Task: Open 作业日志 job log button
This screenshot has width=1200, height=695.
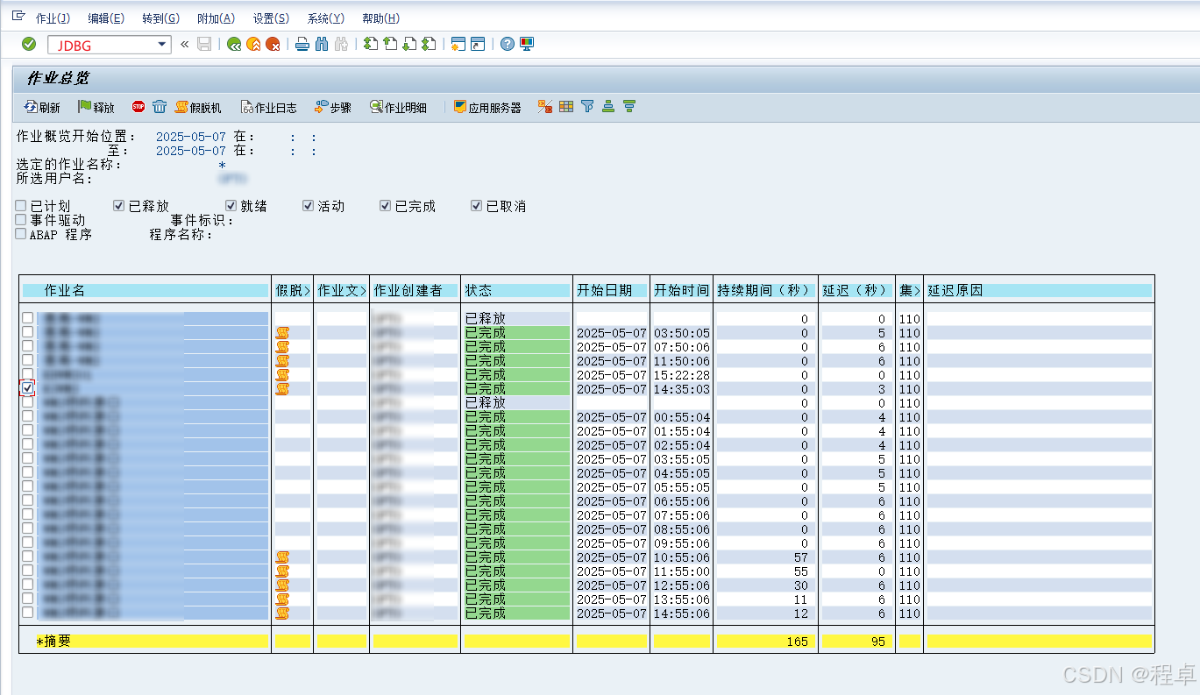Action: tap(268, 107)
